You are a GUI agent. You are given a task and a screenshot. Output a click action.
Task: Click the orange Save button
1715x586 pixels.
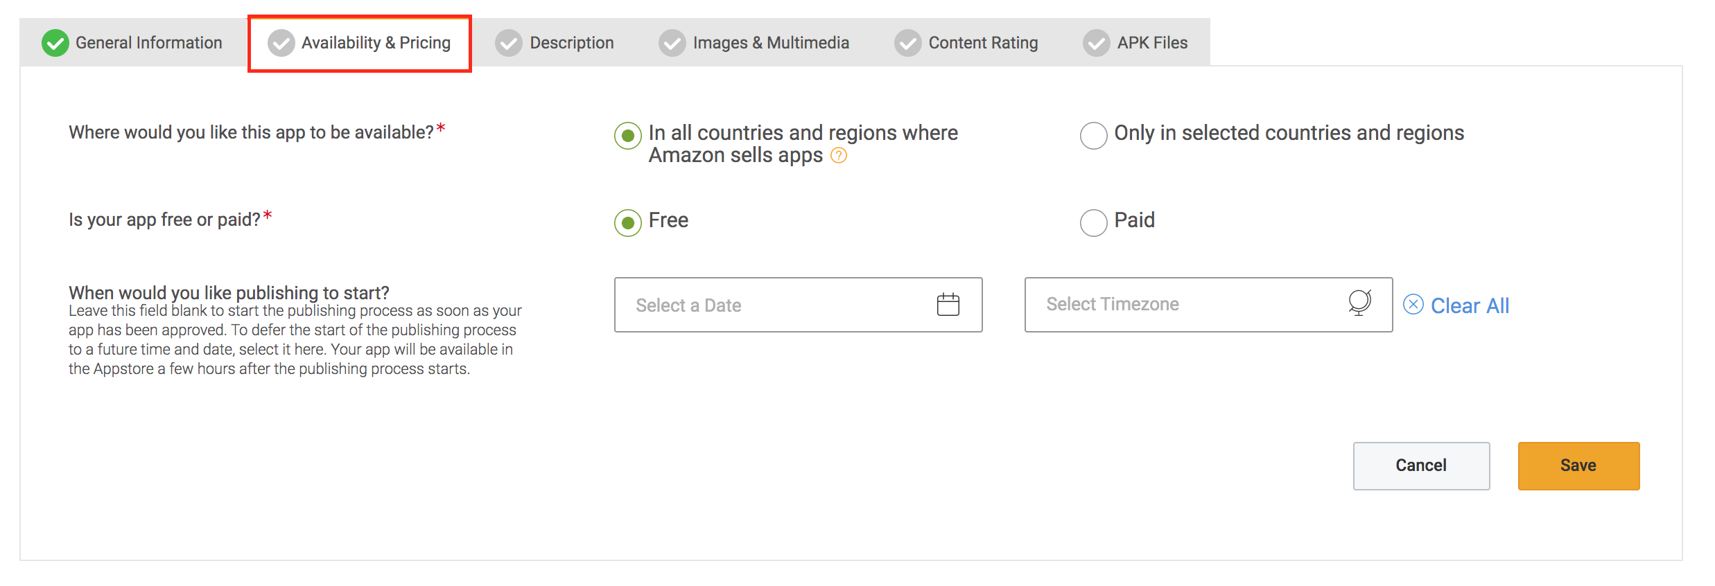click(1578, 466)
